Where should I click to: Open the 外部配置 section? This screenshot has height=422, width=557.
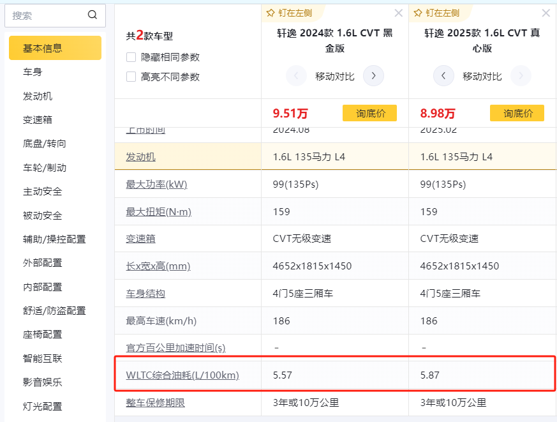43,263
